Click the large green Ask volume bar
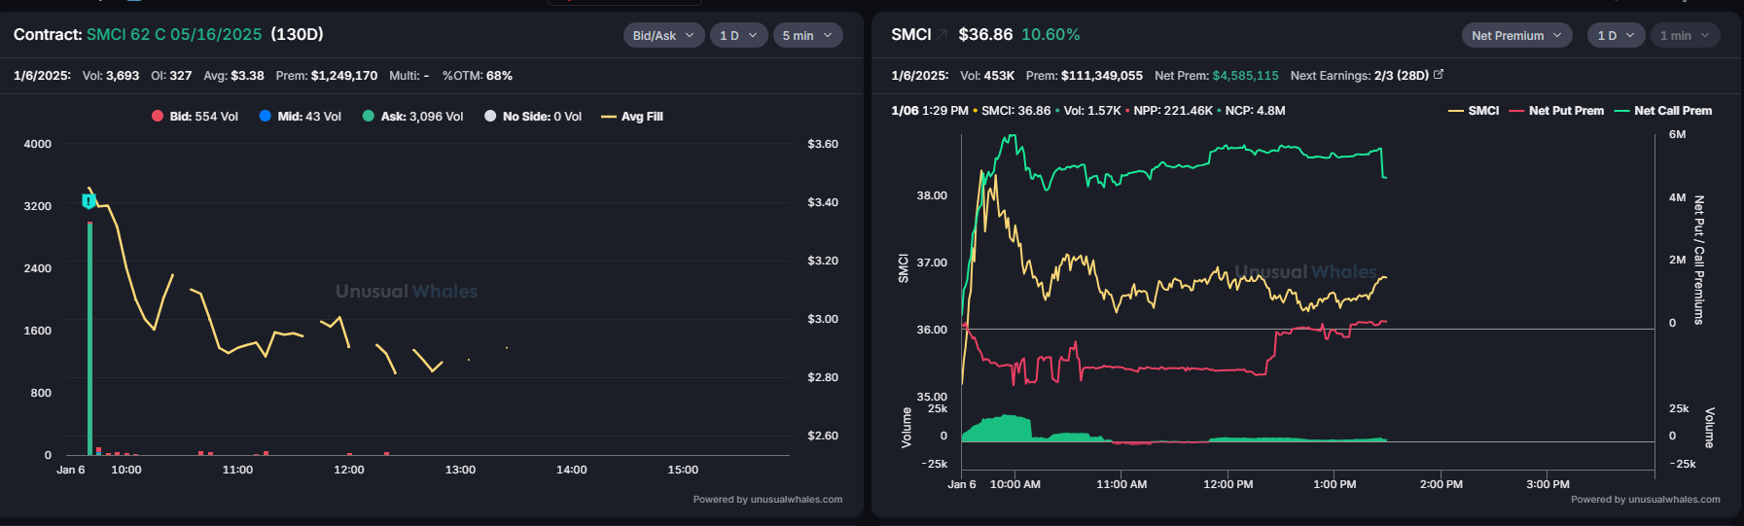The height and width of the screenshot is (526, 1744). [89, 338]
